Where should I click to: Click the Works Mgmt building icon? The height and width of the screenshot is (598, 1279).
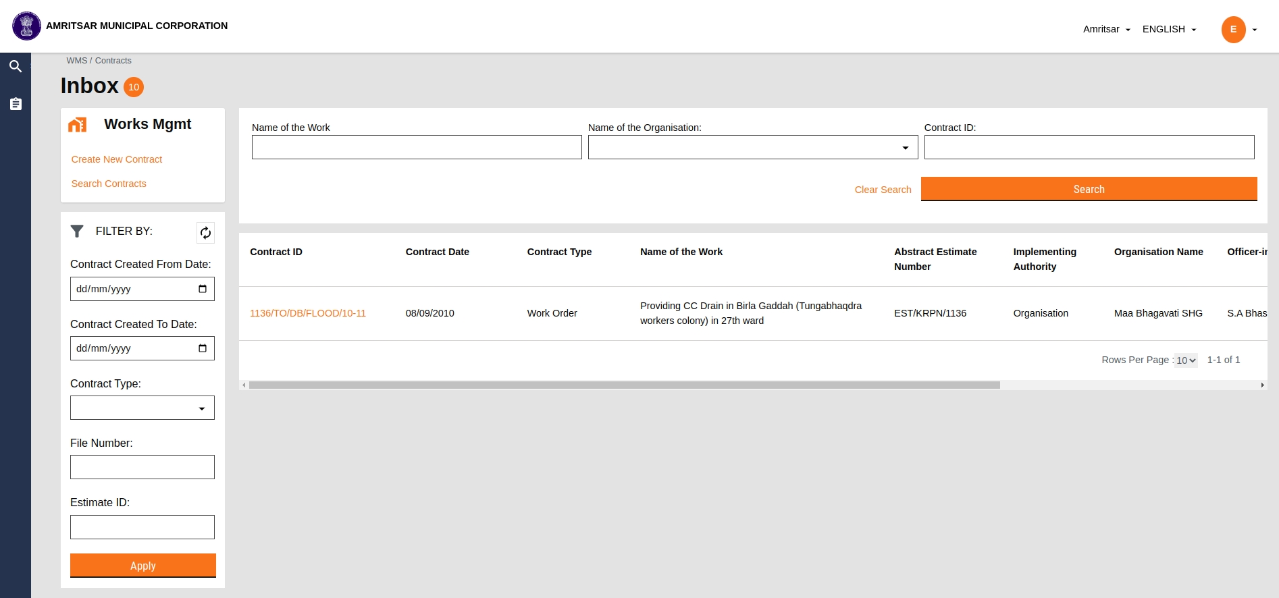[78, 125]
